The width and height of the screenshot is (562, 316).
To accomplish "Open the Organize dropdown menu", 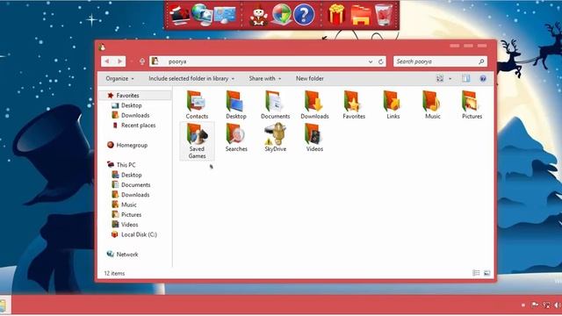I will (x=119, y=78).
